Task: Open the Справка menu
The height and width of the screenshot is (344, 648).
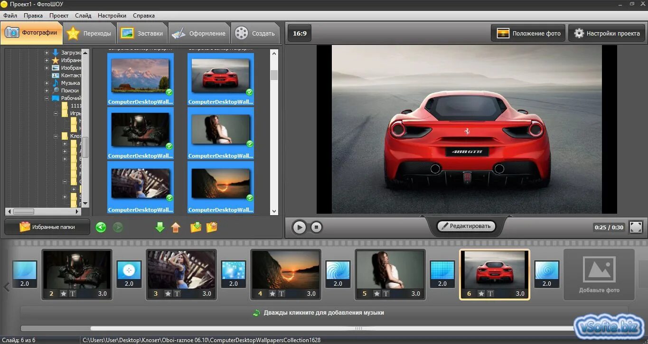Action: point(144,16)
